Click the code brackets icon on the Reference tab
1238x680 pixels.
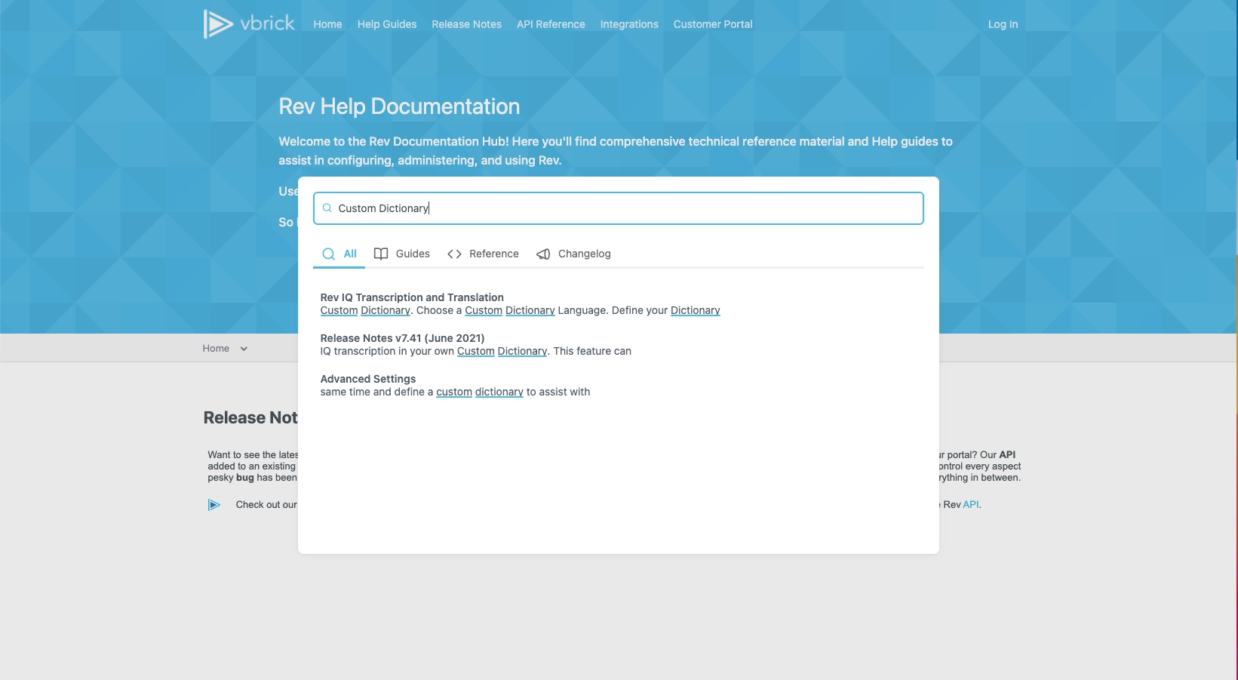(454, 254)
